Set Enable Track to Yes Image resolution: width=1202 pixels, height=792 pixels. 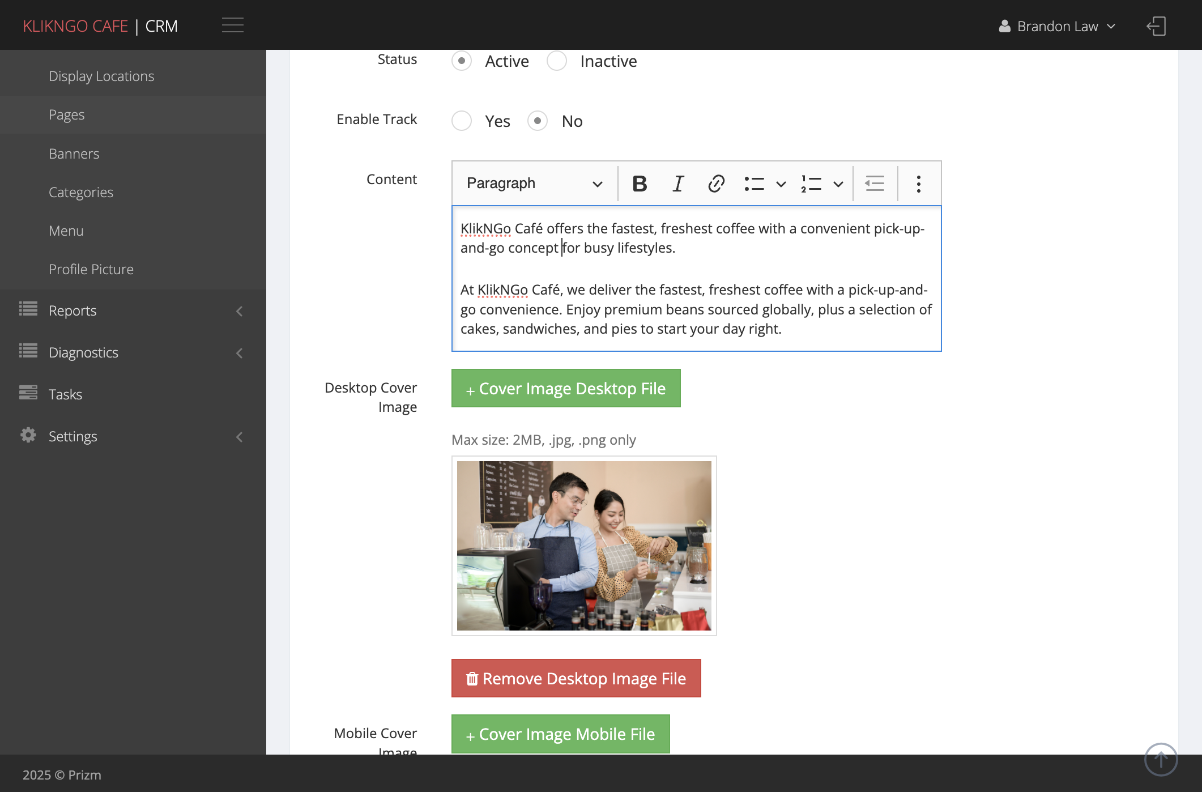(462, 121)
